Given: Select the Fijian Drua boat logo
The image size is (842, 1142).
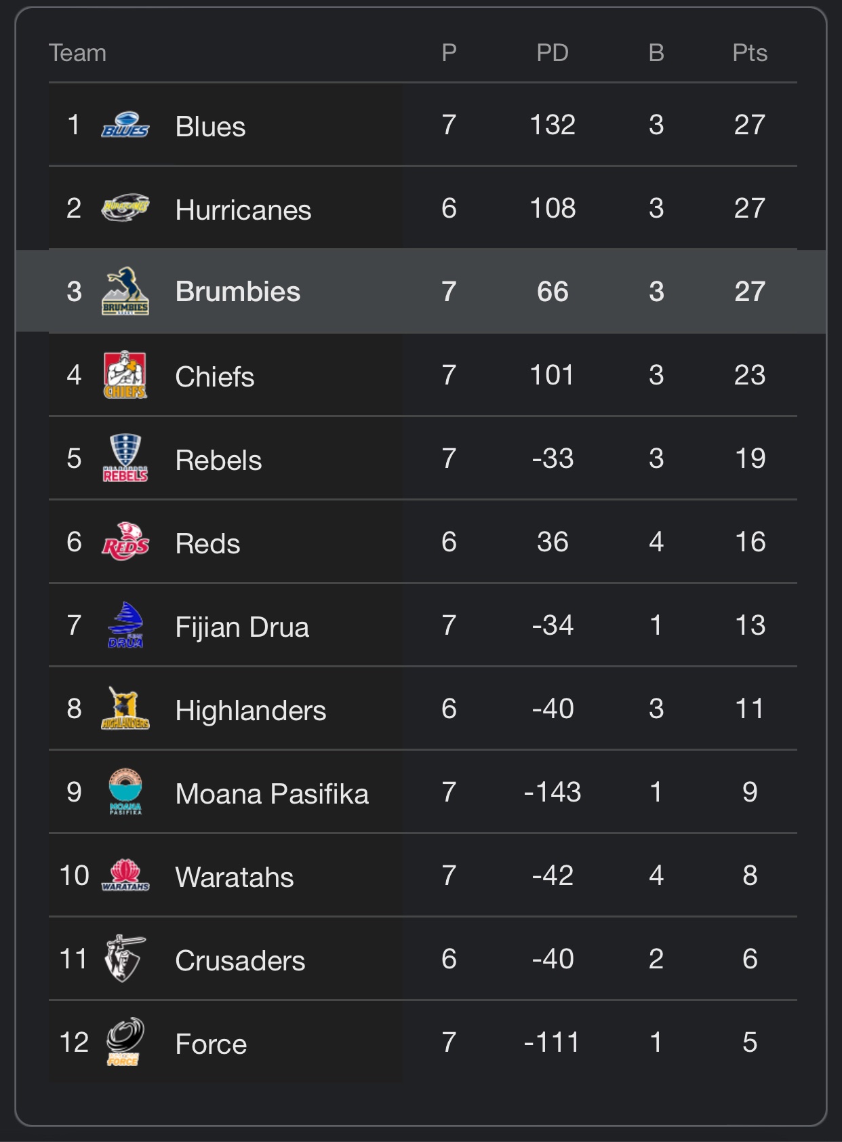Looking at the screenshot, I should pos(125,625).
